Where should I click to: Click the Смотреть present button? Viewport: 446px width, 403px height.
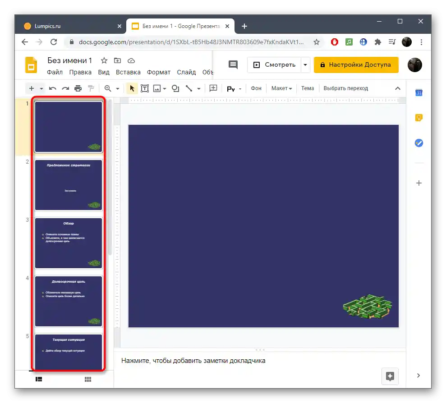[x=274, y=65]
